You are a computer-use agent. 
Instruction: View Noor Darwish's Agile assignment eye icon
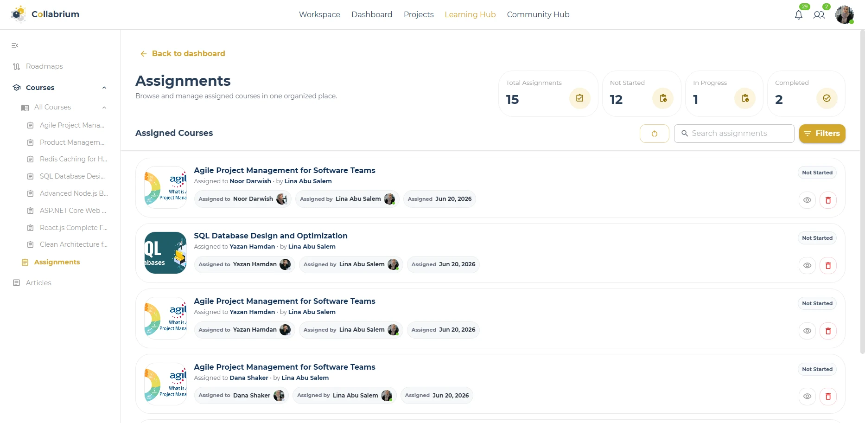click(807, 200)
